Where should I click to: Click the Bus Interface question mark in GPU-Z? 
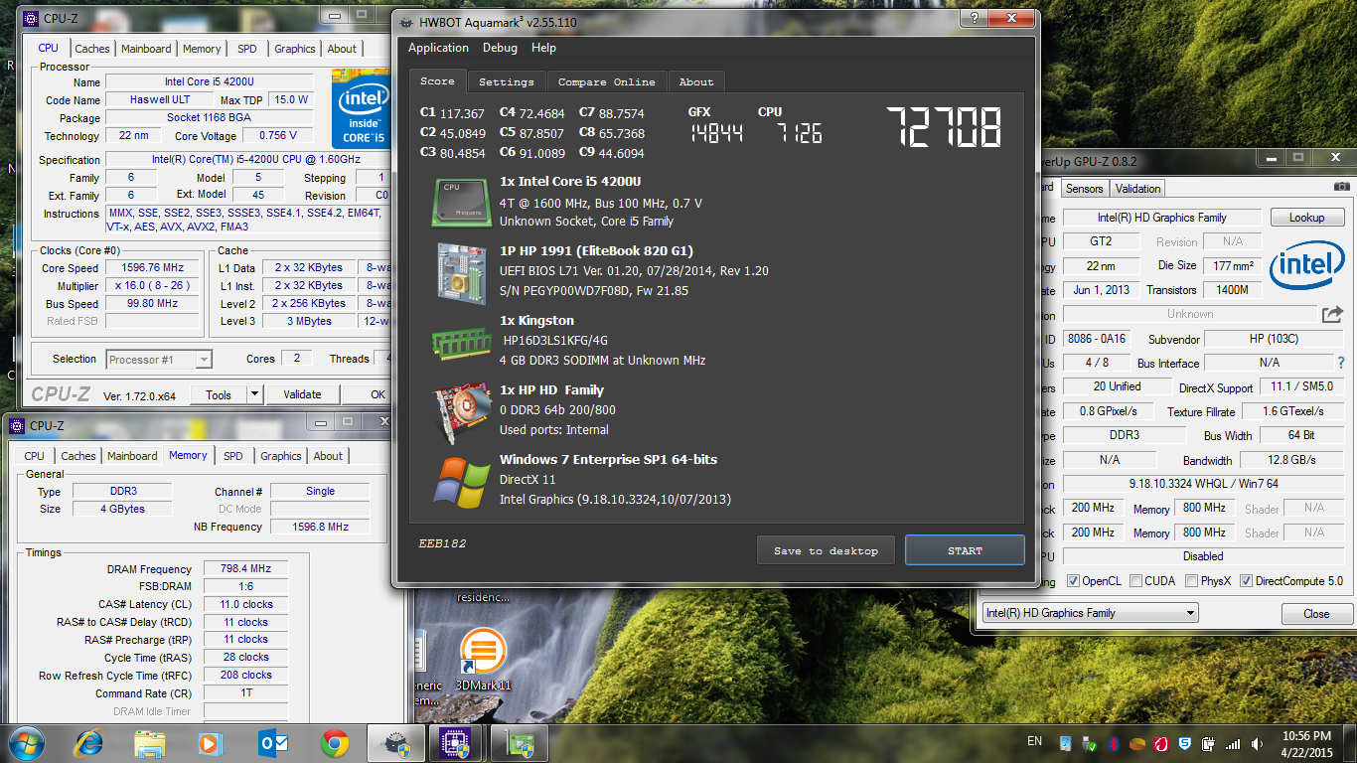pos(1341,363)
